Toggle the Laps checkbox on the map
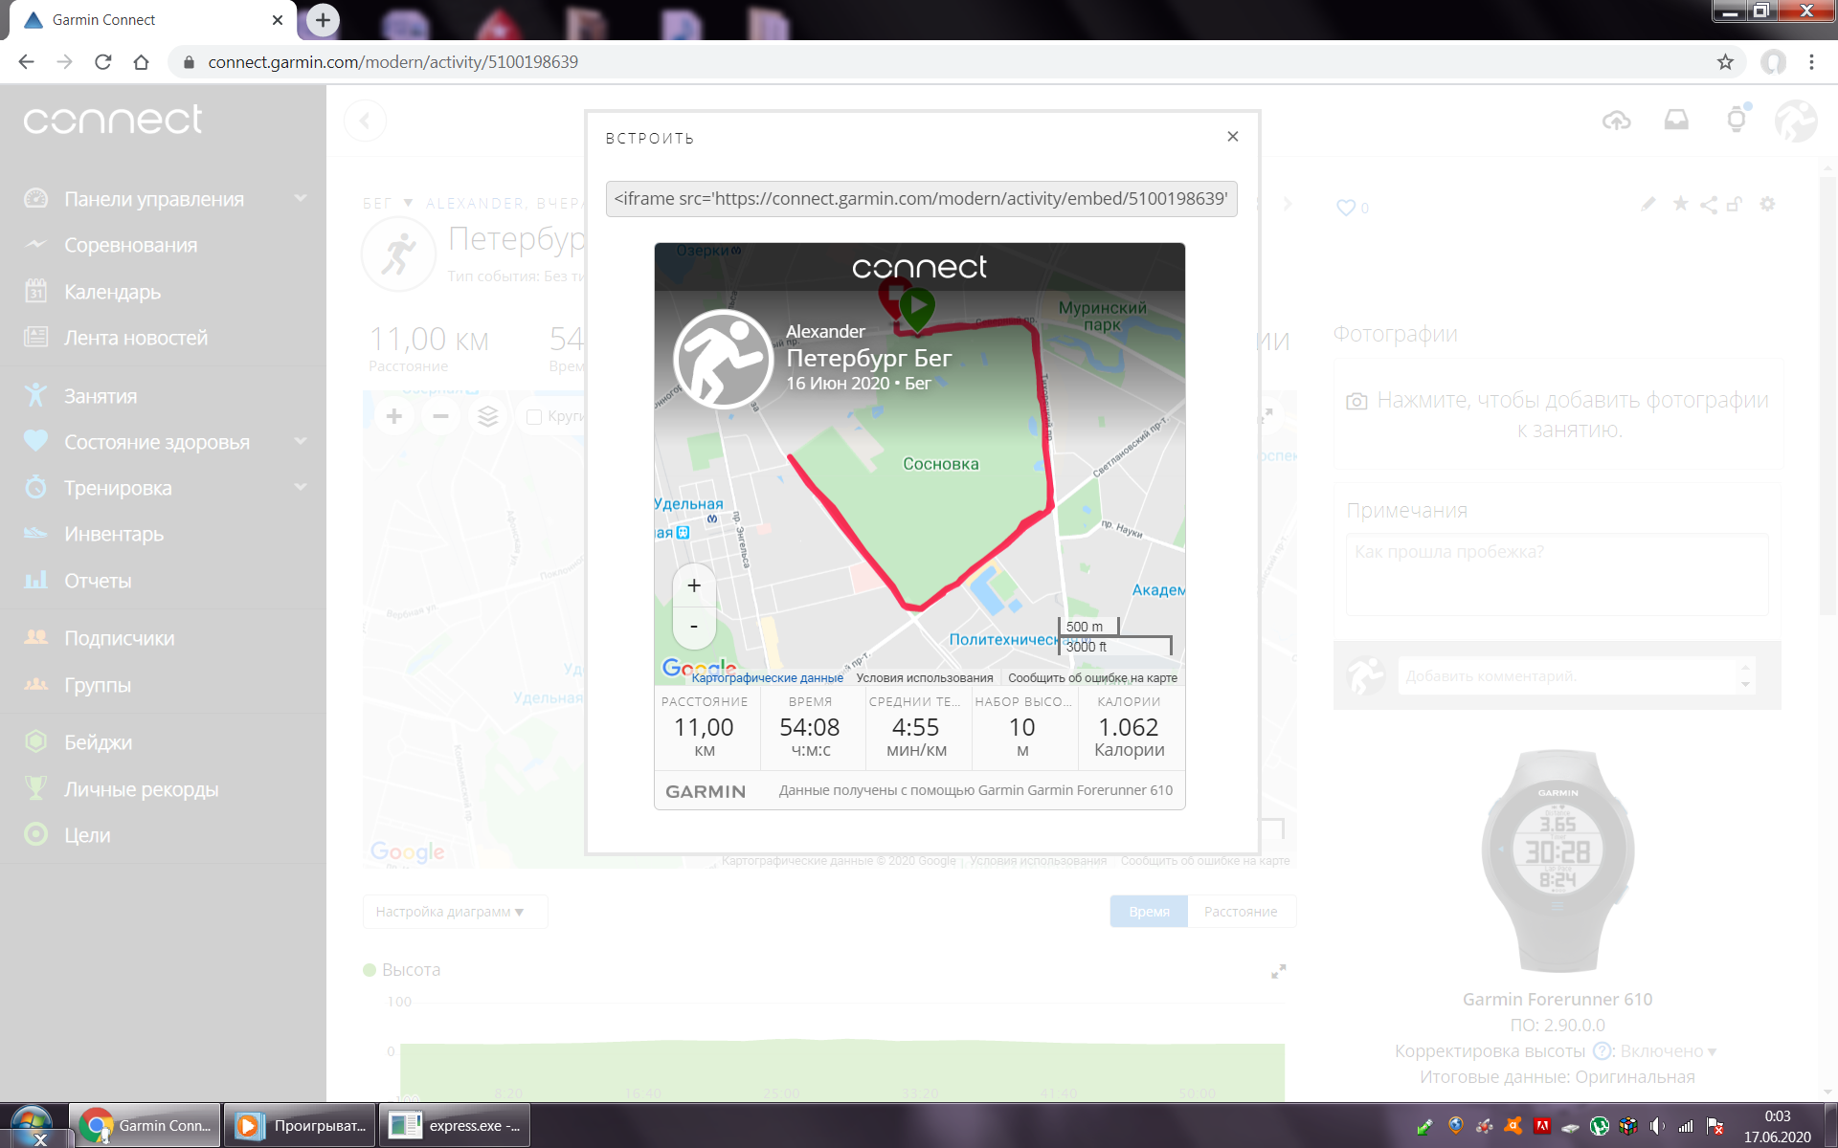 (534, 417)
